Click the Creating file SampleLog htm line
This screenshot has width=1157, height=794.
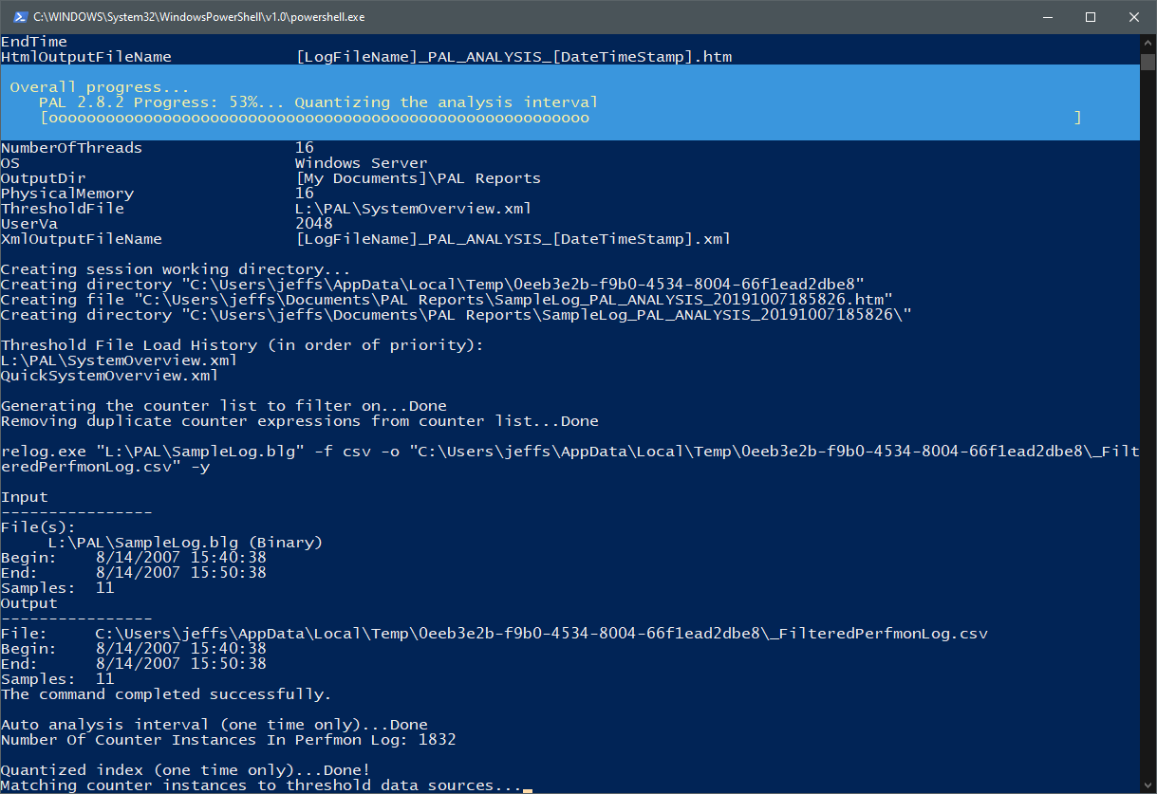pos(447,300)
